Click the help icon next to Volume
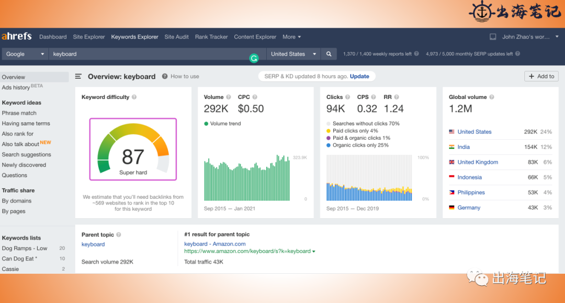Screen dimensions: 565x303 [x=229, y=97]
